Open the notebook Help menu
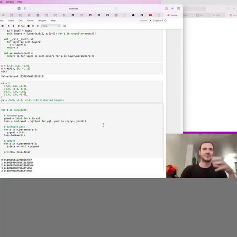237x237 pixels. point(53,20)
